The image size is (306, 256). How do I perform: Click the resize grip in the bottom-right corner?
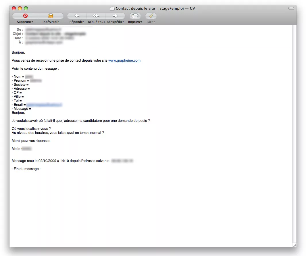pos(294,245)
